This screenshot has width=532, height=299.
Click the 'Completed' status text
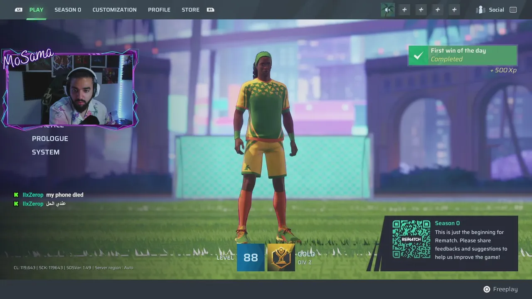[446, 59]
